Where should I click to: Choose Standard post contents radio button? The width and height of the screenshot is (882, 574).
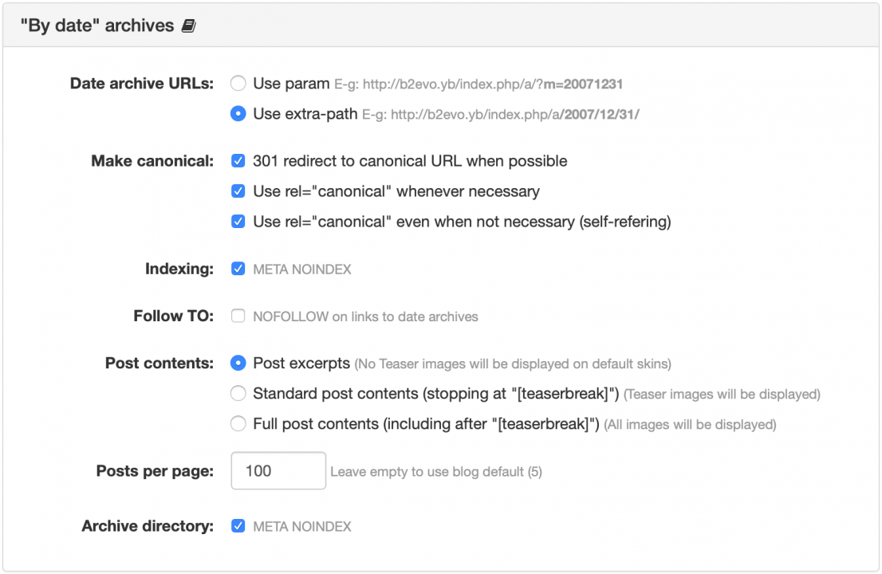(x=238, y=394)
